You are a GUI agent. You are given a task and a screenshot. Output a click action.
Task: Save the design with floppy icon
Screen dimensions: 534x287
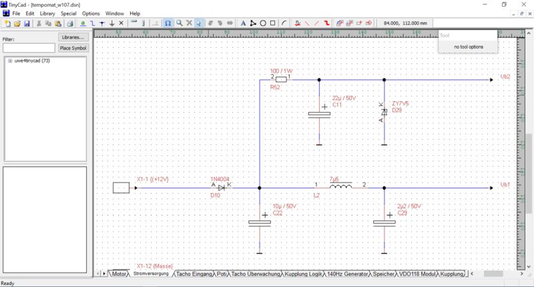coord(27,23)
